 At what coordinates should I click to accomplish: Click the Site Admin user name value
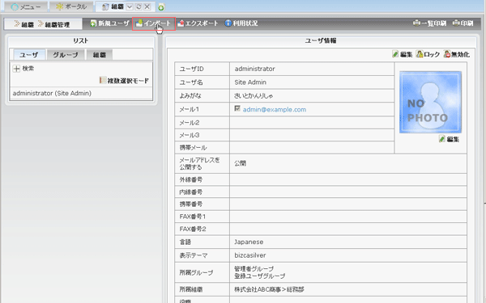point(250,82)
